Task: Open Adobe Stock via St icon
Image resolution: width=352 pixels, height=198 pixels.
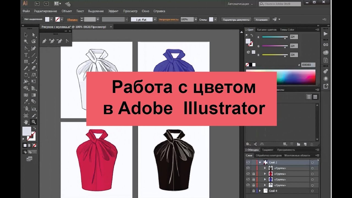Action: (x=46, y=4)
